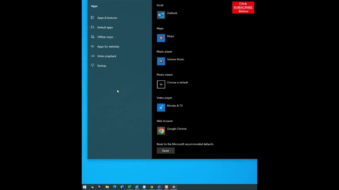Click the Groove Music app icon
Image resolution: width=339 pixels, height=190 pixels.
161,61
